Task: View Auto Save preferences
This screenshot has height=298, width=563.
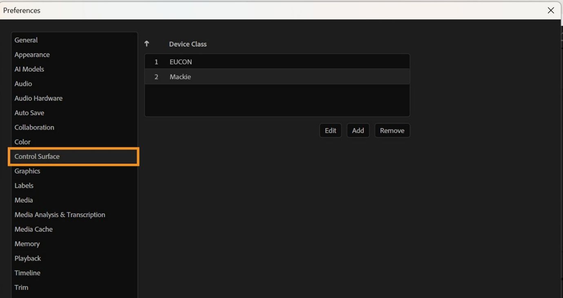Action: [x=29, y=113]
